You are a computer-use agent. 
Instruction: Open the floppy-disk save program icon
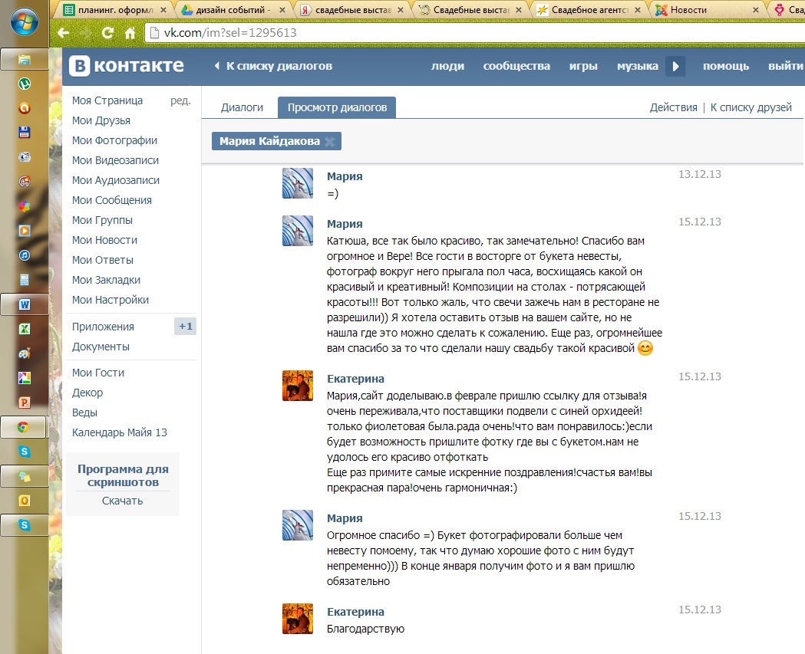pyautogui.click(x=24, y=133)
